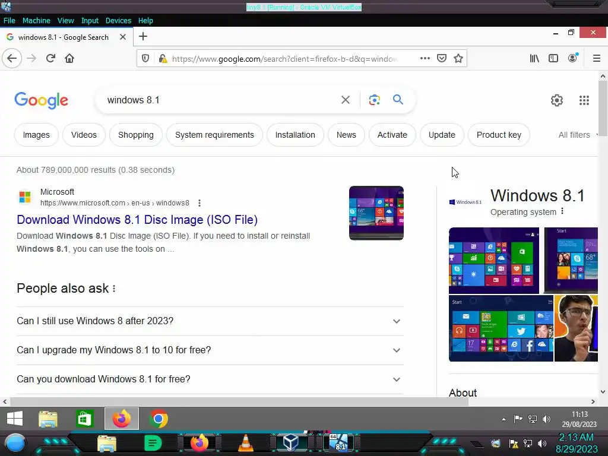The width and height of the screenshot is (608, 456).
Task: Filter results by Images
Action: tap(36, 135)
